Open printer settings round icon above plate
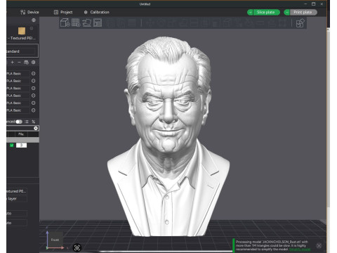This screenshot has height=253, width=337. [34, 20]
